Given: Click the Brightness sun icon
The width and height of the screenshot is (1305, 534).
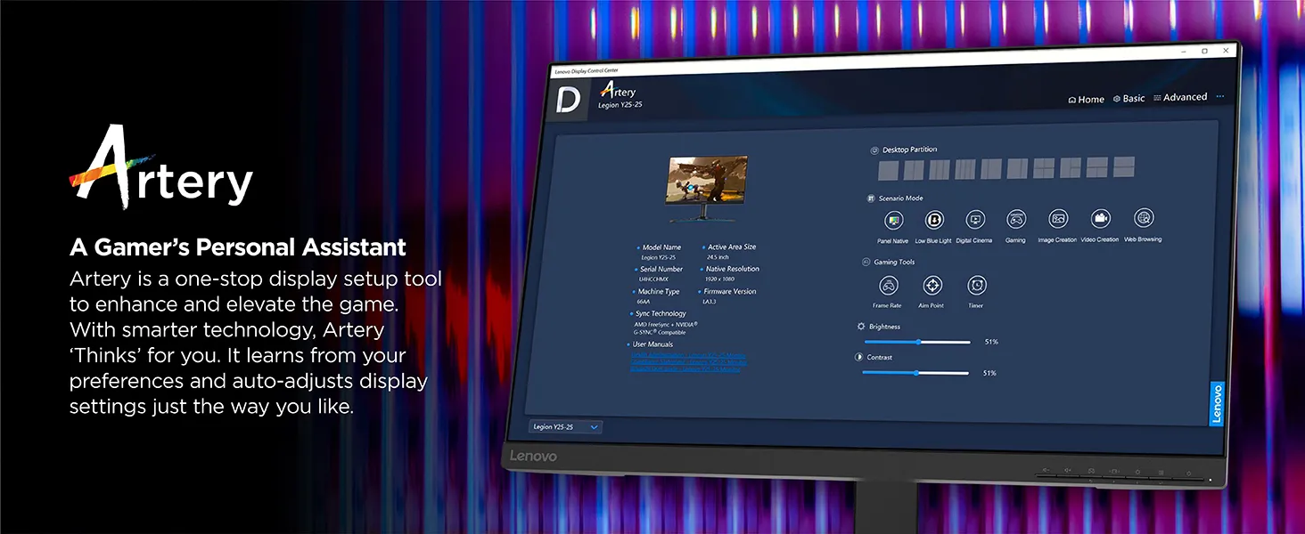Looking at the screenshot, I should tap(861, 327).
